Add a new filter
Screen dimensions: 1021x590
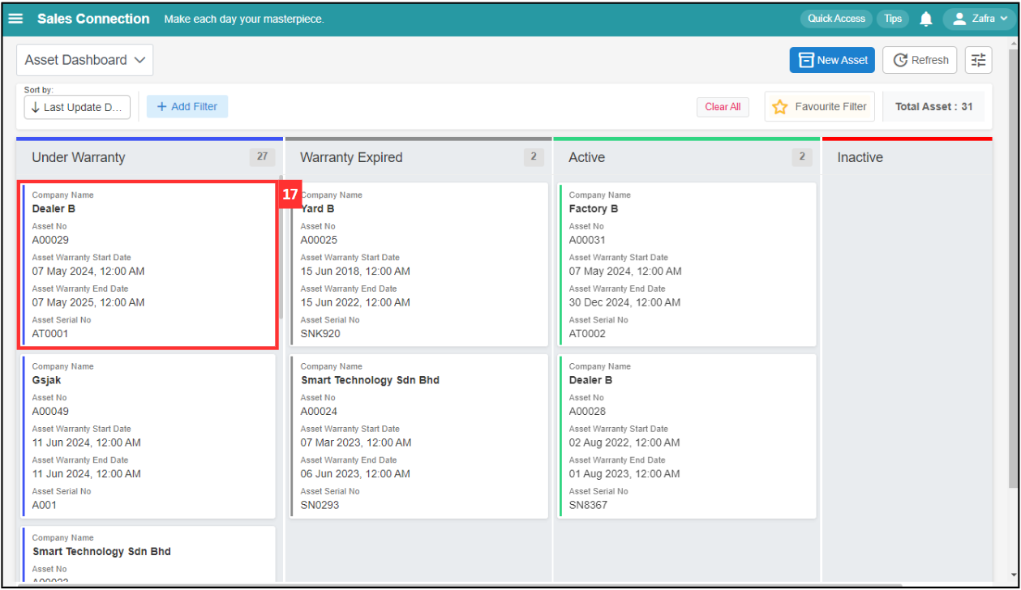coord(187,106)
